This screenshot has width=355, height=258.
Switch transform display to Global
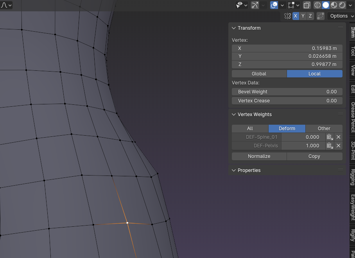click(x=259, y=73)
